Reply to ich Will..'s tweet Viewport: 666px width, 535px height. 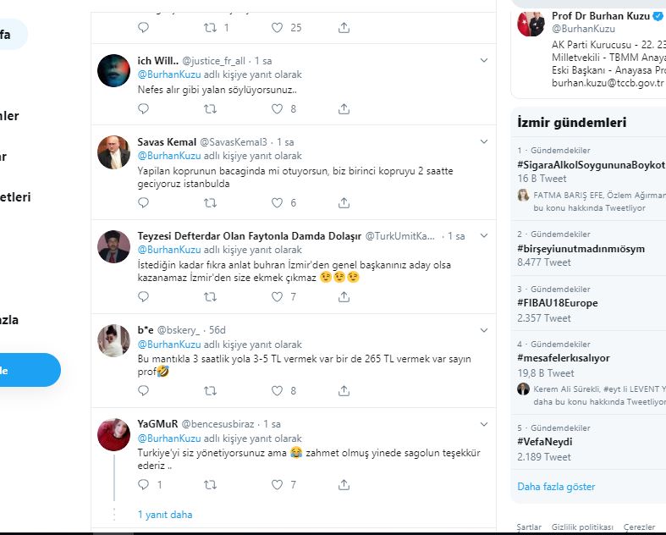pos(143,109)
